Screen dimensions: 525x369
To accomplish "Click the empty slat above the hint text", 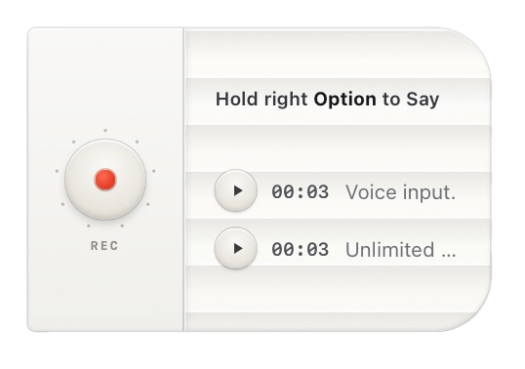I will pyautogui.click(x=338, y=55).
